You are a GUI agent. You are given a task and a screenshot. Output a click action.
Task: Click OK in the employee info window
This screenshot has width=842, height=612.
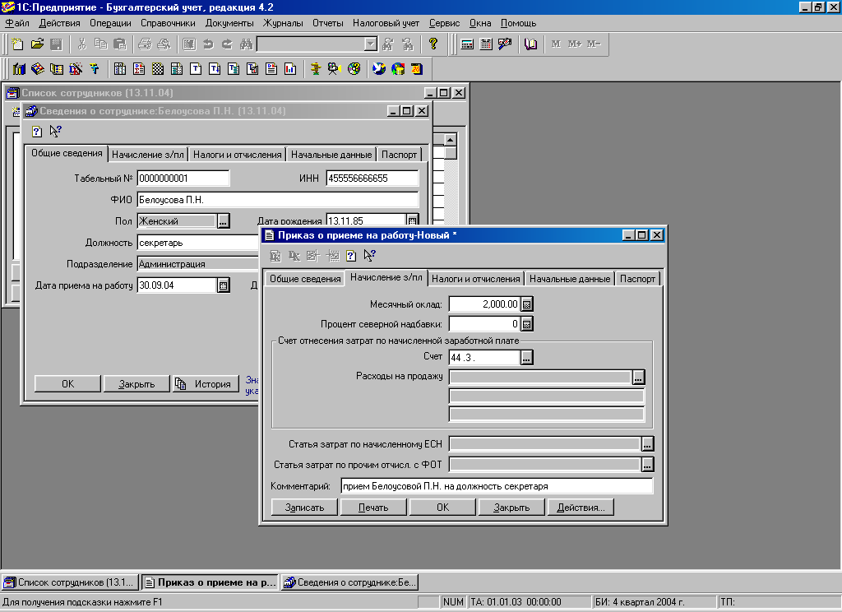click(67, 383)
